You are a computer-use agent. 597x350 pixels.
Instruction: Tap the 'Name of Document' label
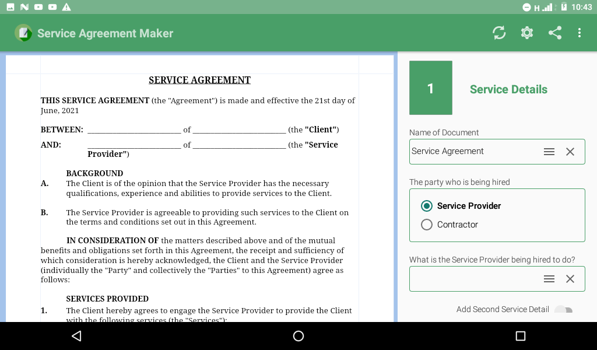click(x=444, y=132)
